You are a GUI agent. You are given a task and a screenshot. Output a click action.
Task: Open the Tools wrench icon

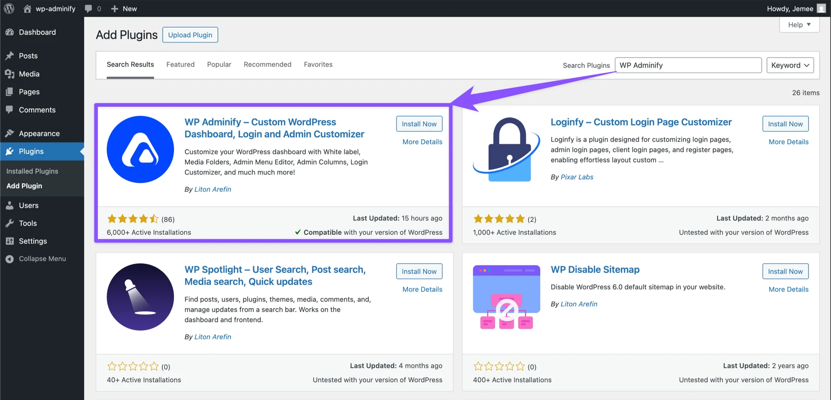tap(10, 223)
